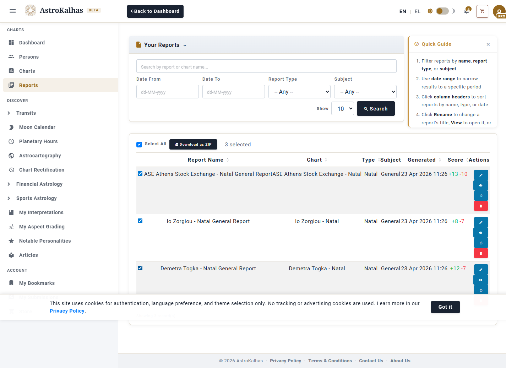Open the hamburger menu icon
This screenshot has width=506, height=368.
pos(13,11)
